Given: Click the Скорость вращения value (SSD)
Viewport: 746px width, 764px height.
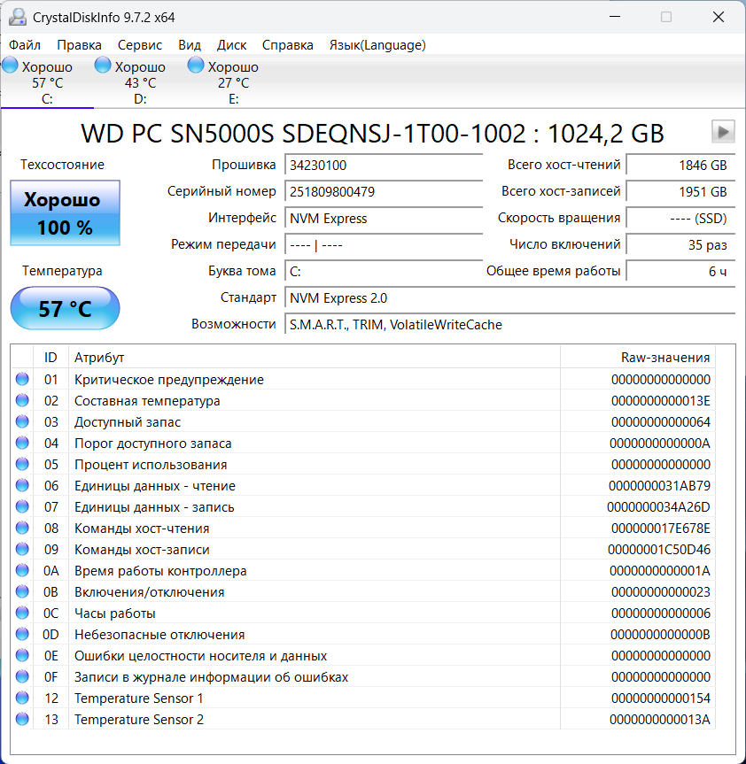Looking at the screenshot, I should (x=680, y=219).
